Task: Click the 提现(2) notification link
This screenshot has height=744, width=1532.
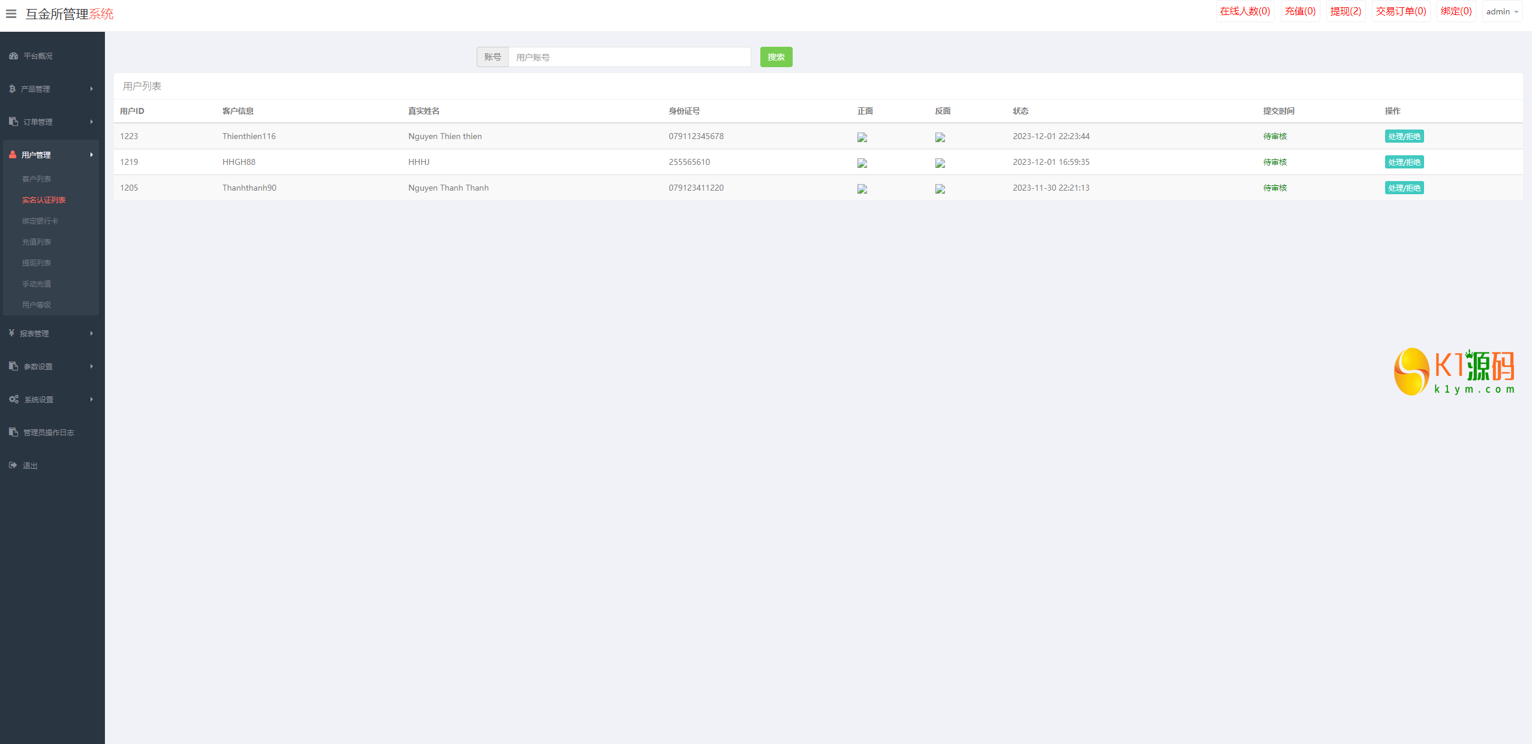Action: coord(1346,11)
